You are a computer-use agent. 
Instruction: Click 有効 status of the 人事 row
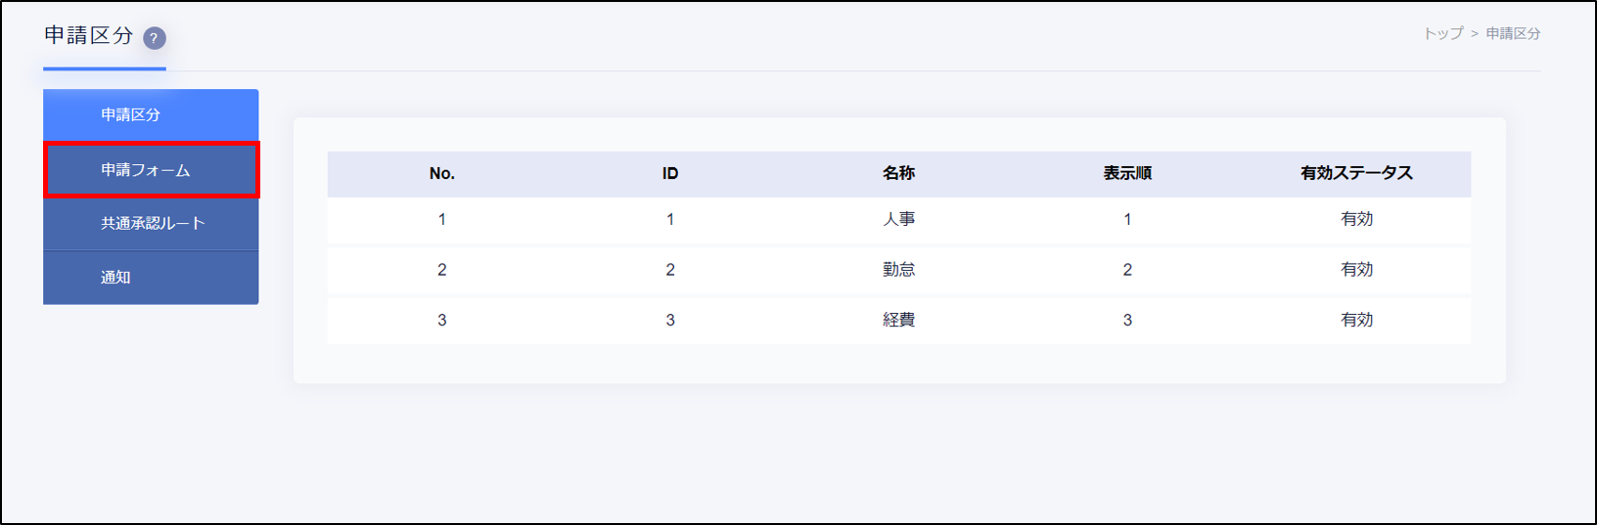pos(1356,220)
